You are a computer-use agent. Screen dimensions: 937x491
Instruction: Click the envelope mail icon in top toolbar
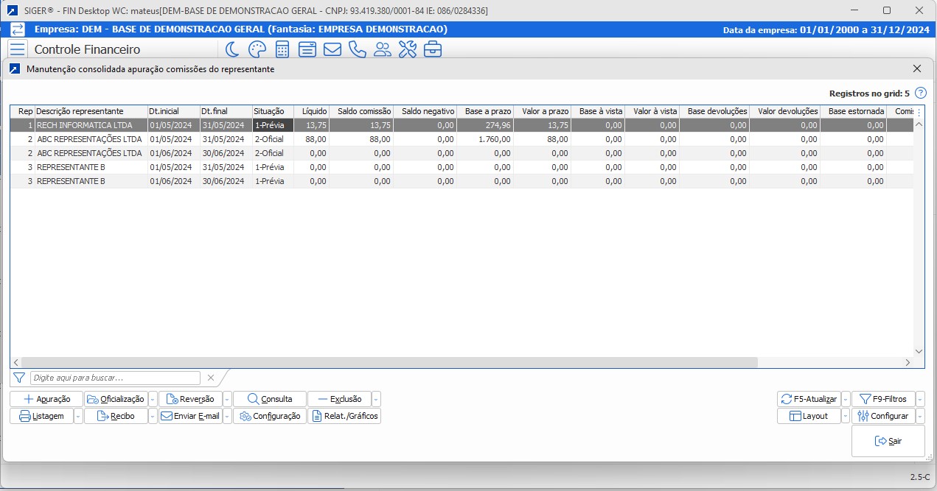[x=332, y=49]
